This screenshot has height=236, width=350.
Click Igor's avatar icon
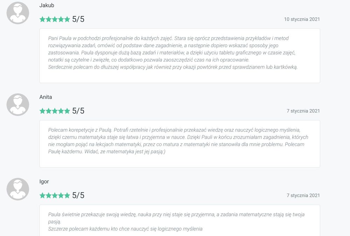[18, 189]
